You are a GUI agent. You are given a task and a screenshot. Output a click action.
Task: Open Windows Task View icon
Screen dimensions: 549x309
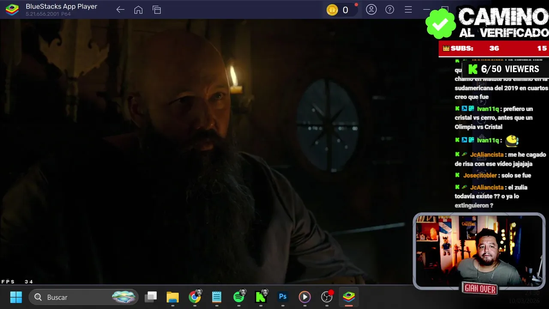[x=151, y=297]
